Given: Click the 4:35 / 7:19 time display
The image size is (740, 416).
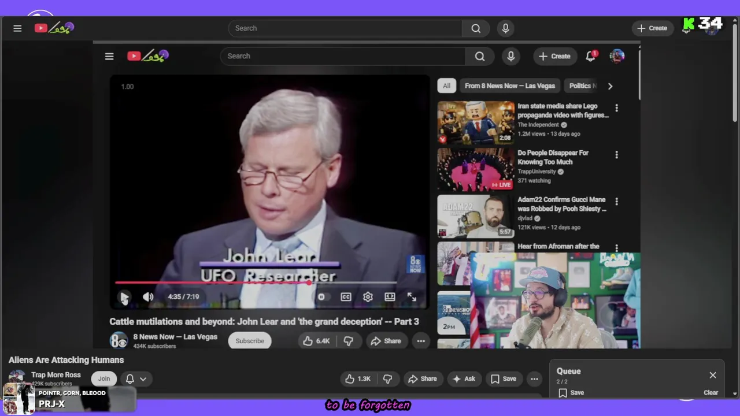Looking at the screenshot, I should [183, 297].
